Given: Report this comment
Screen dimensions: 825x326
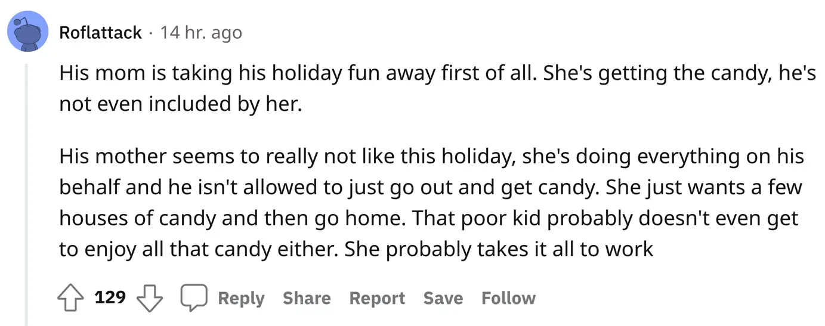Looking at the screenshot, I should click(377, 298).
